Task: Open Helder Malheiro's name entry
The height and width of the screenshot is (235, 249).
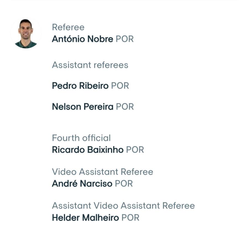Action: tap(85, 217)
